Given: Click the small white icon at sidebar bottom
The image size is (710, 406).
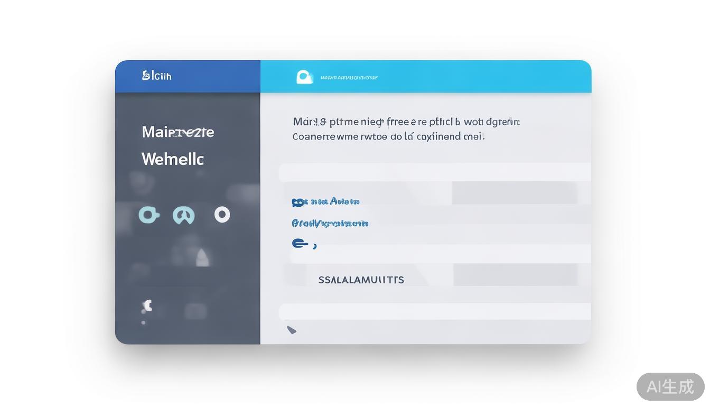Looking at the screenshot, I should click(x=147, y=306).
